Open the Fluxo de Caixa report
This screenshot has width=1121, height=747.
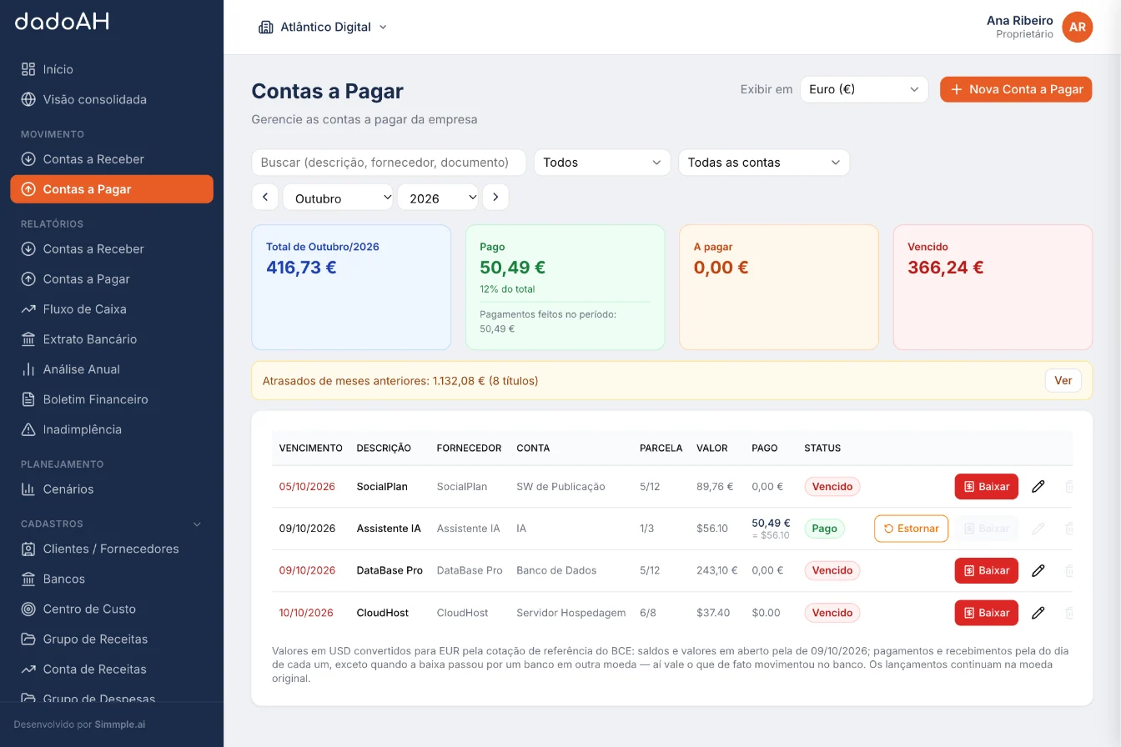click(x=112, y=309)
